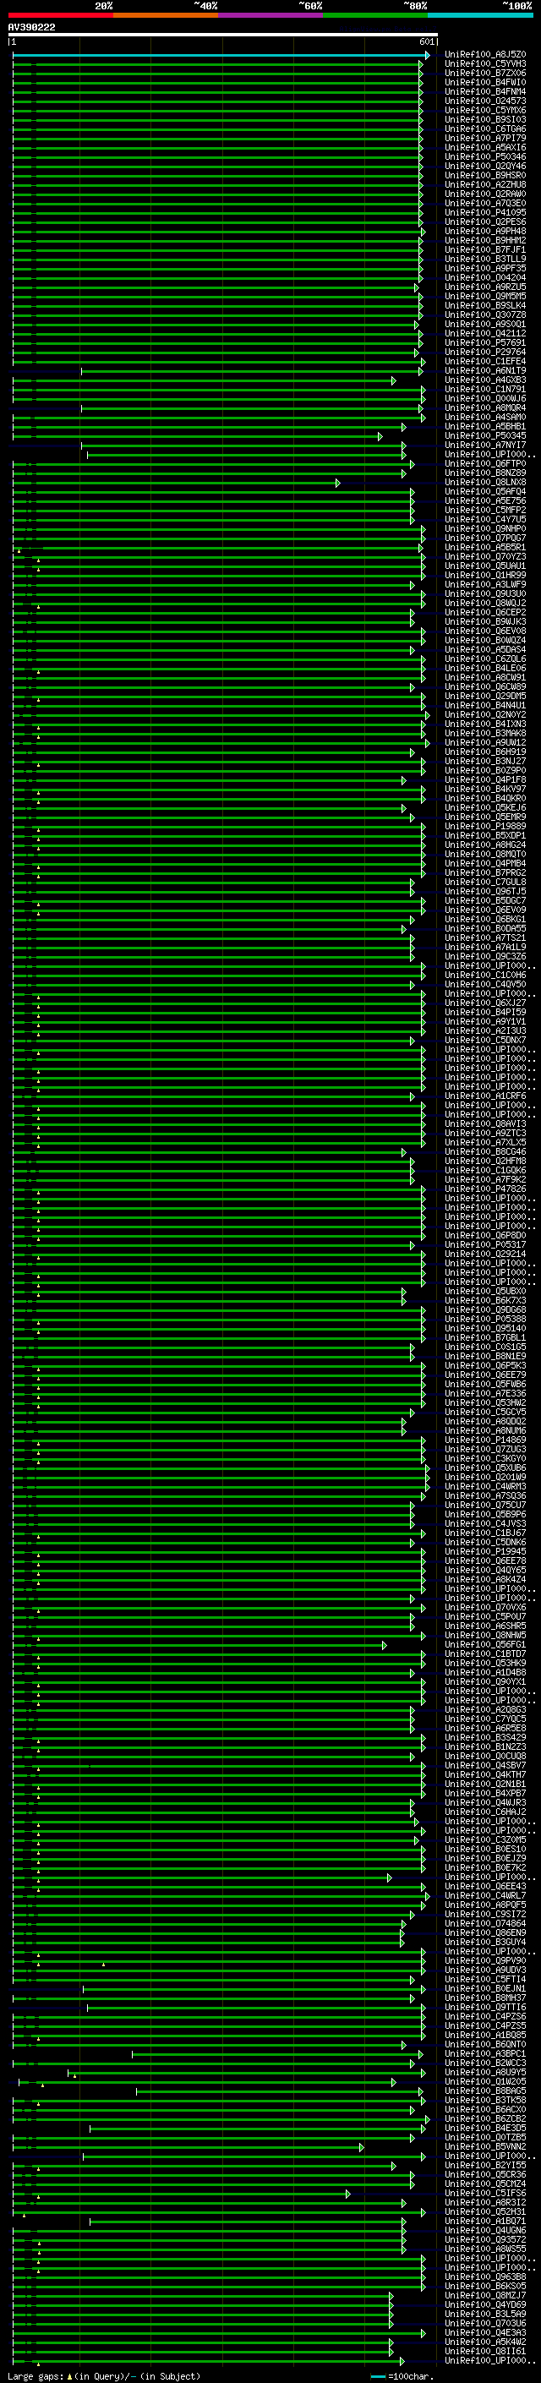Select the UniRef100_A2ZHU8 label
Viewport: 541px width, 2383px height.
[x=485, y=184]
